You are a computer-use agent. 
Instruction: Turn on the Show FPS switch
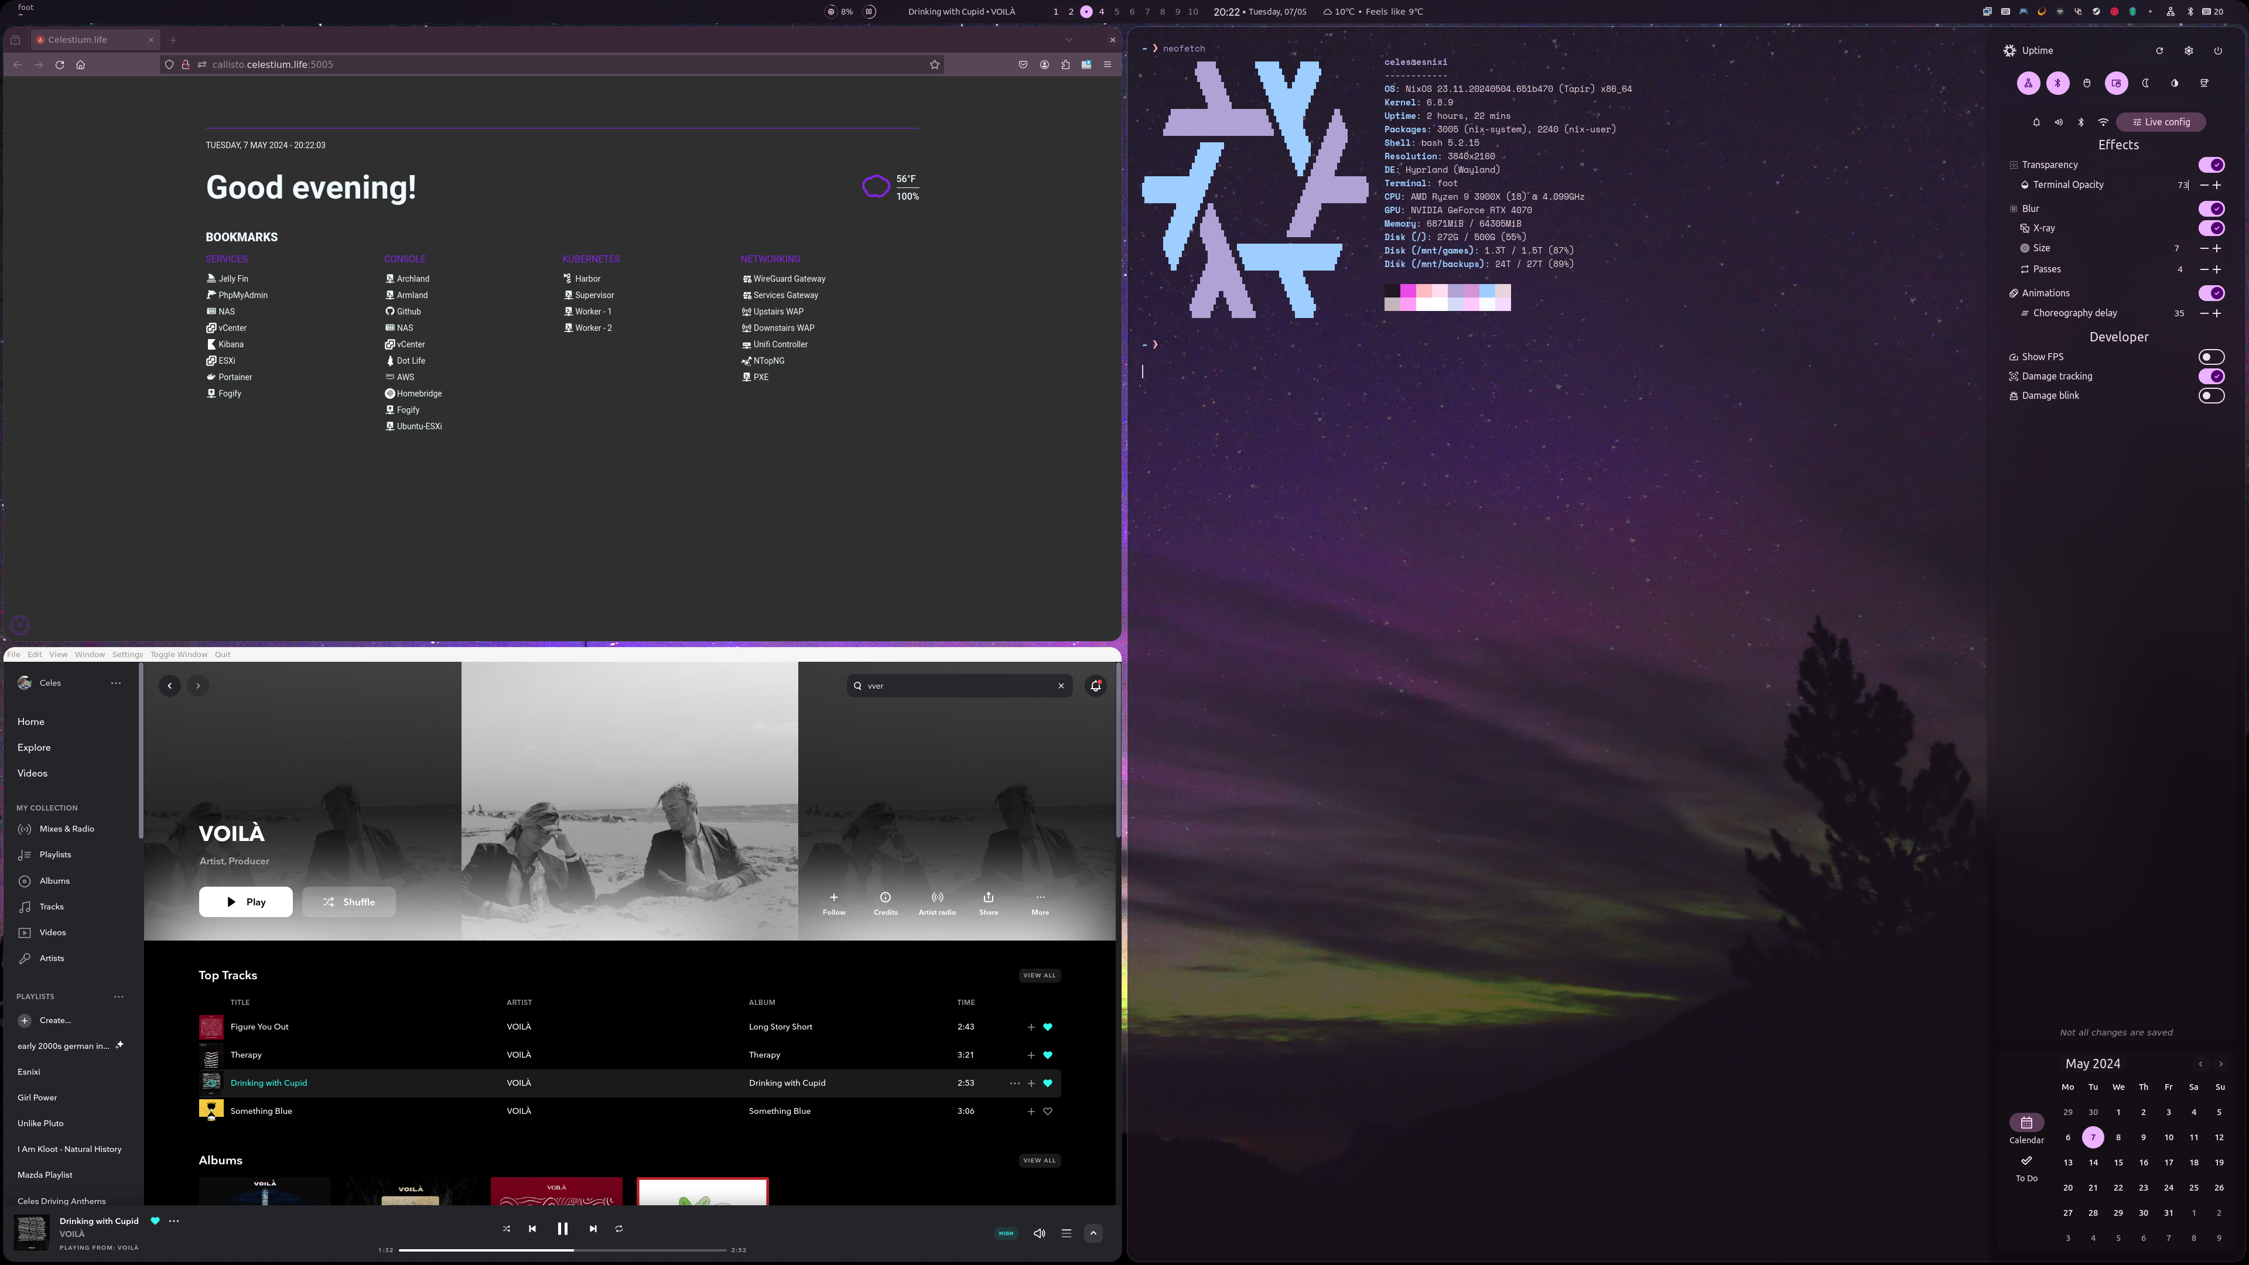coord(2212,357)
